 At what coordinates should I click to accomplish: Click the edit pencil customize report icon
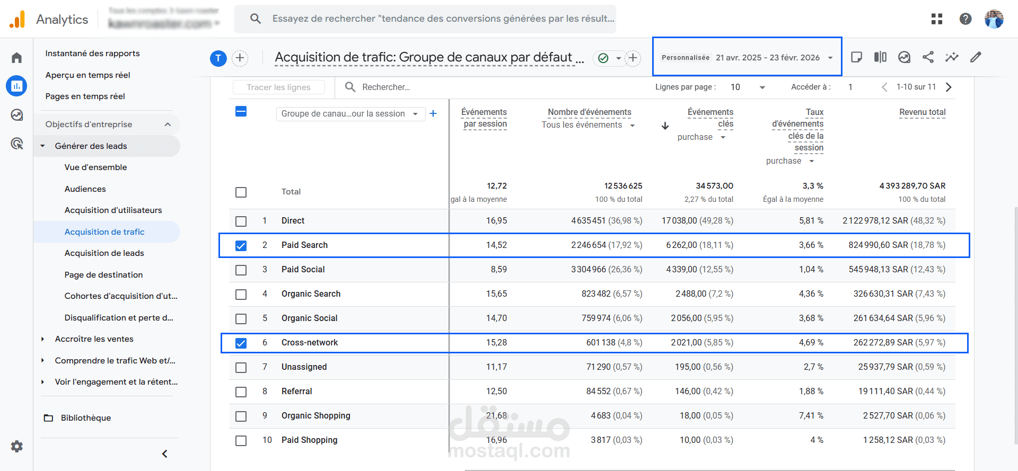pyautogui.click(x=976, y=57)
